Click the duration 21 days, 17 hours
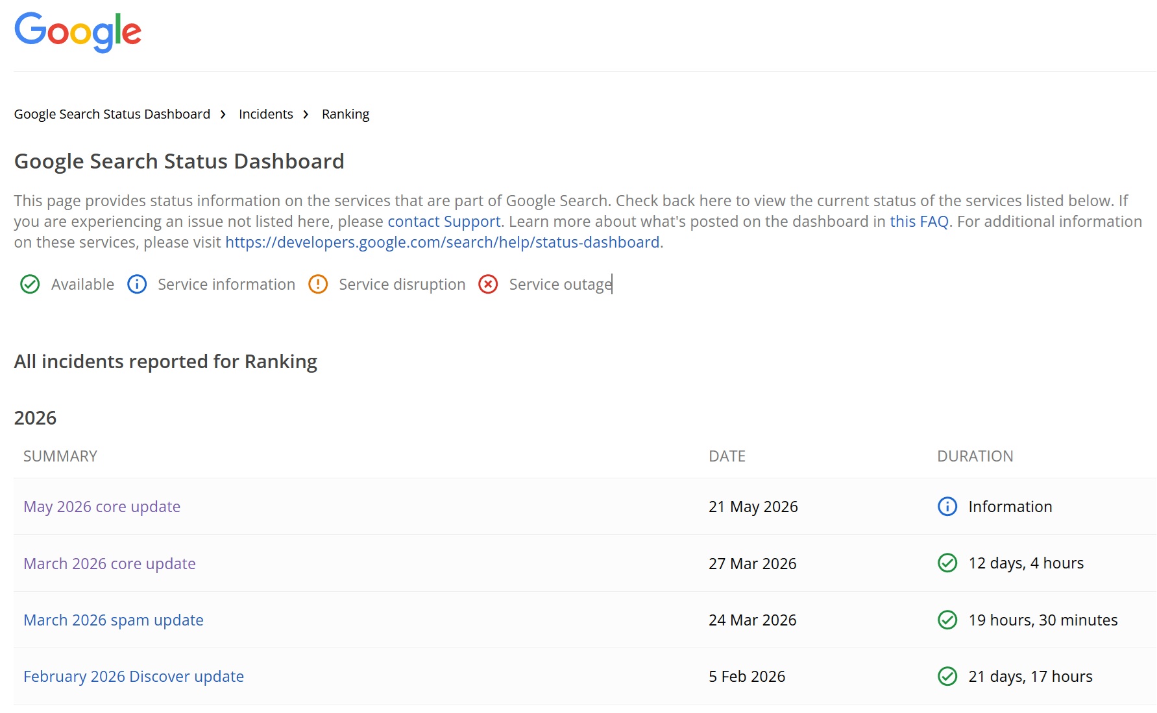Viewport: 1157px width, 713px height. [1030, 677]
